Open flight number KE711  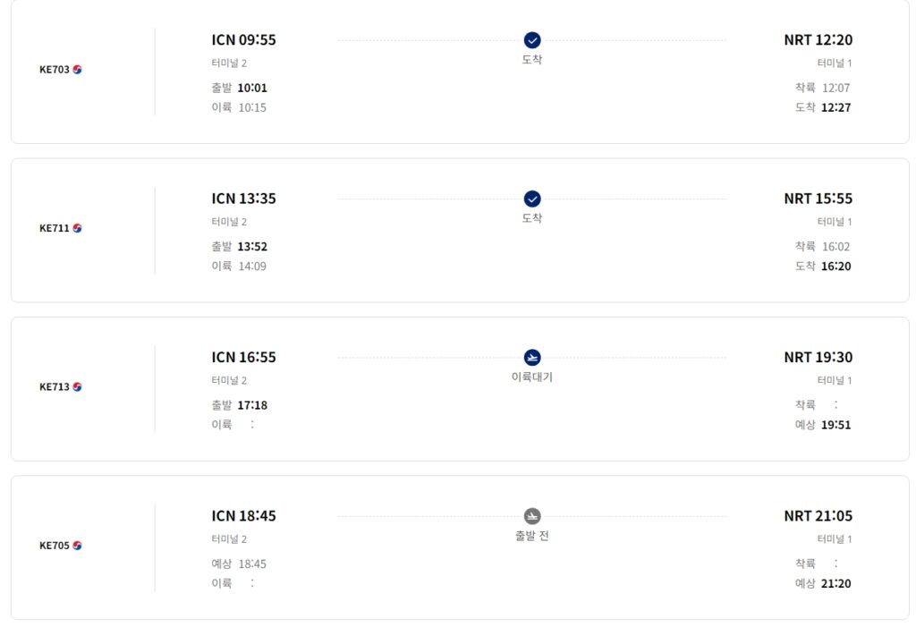pos(55,228)
